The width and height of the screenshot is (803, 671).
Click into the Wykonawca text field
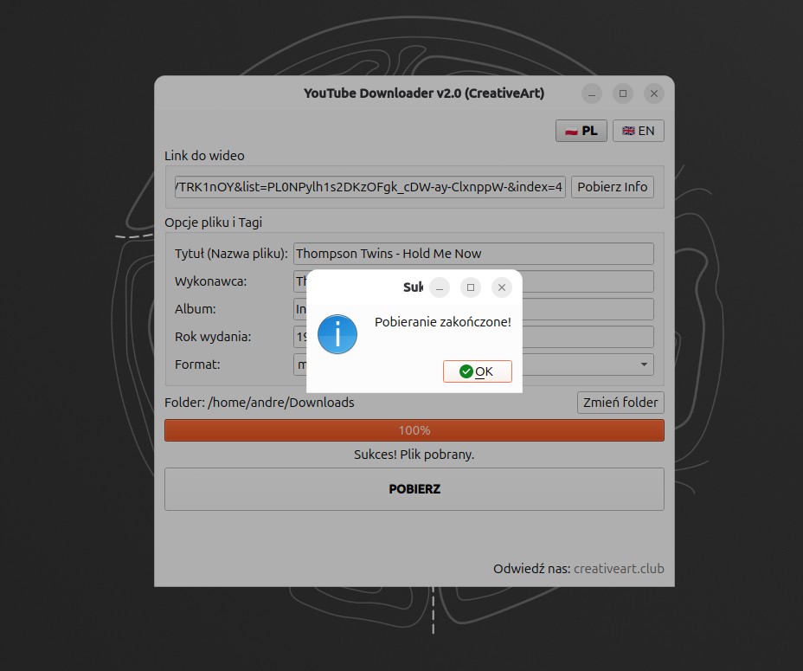coord(588,281)
